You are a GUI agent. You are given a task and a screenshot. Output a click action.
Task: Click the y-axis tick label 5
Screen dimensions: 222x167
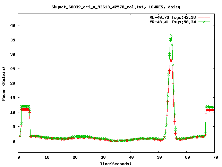tap(14, 127)
